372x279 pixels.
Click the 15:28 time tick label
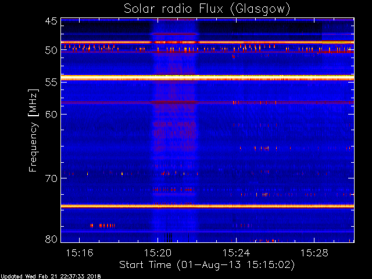click(314, 253)
